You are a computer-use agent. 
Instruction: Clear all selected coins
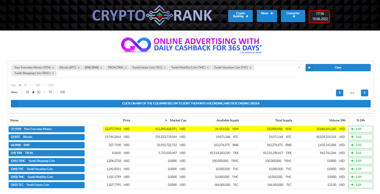click(x=338, y=67)
